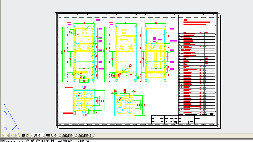Click the next layout tab arrow
253x142 pixels.
(x=12, y=136)
